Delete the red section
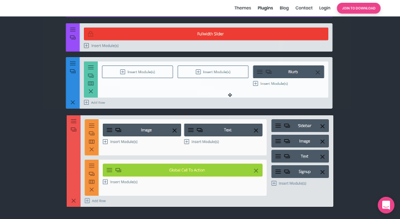The width and height of the screenshot is (400, 219). (73, 201)
